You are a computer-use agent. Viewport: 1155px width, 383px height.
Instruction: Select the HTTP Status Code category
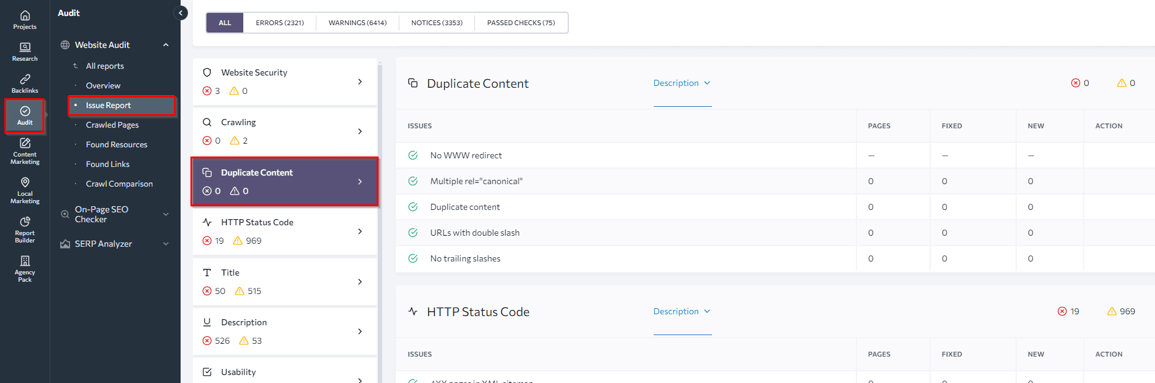tap(284, 231)
